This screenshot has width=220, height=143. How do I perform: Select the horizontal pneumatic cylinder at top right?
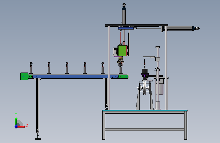tap(180, 28)
